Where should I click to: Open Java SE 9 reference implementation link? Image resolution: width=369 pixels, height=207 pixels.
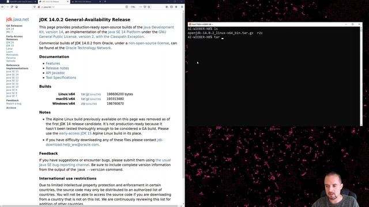(x=12, y=90)
